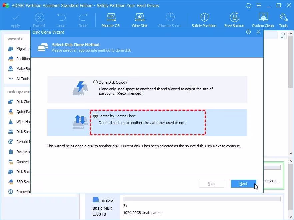Click the Back button in the wizard
Screen dimensions: 294x220
(211, 184)
